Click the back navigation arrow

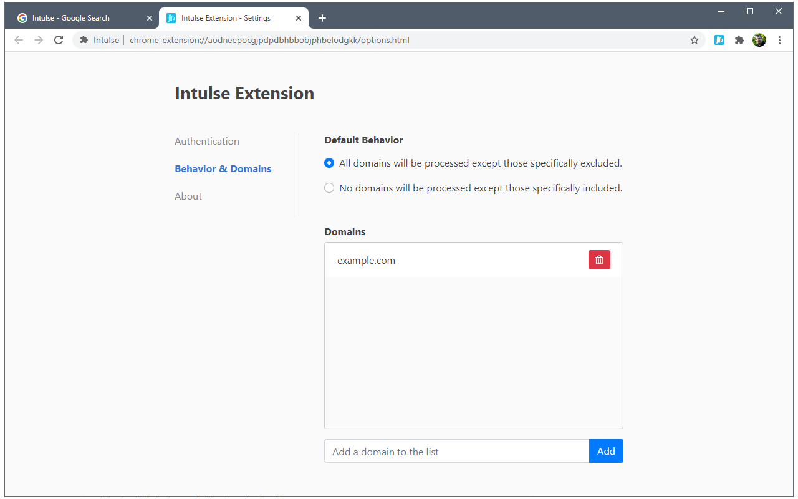[18, 39]
